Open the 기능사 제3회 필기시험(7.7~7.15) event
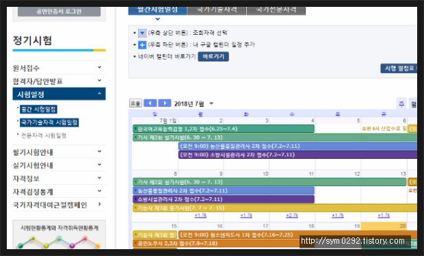This screenshot has width=424, height=256. [275, 208]
